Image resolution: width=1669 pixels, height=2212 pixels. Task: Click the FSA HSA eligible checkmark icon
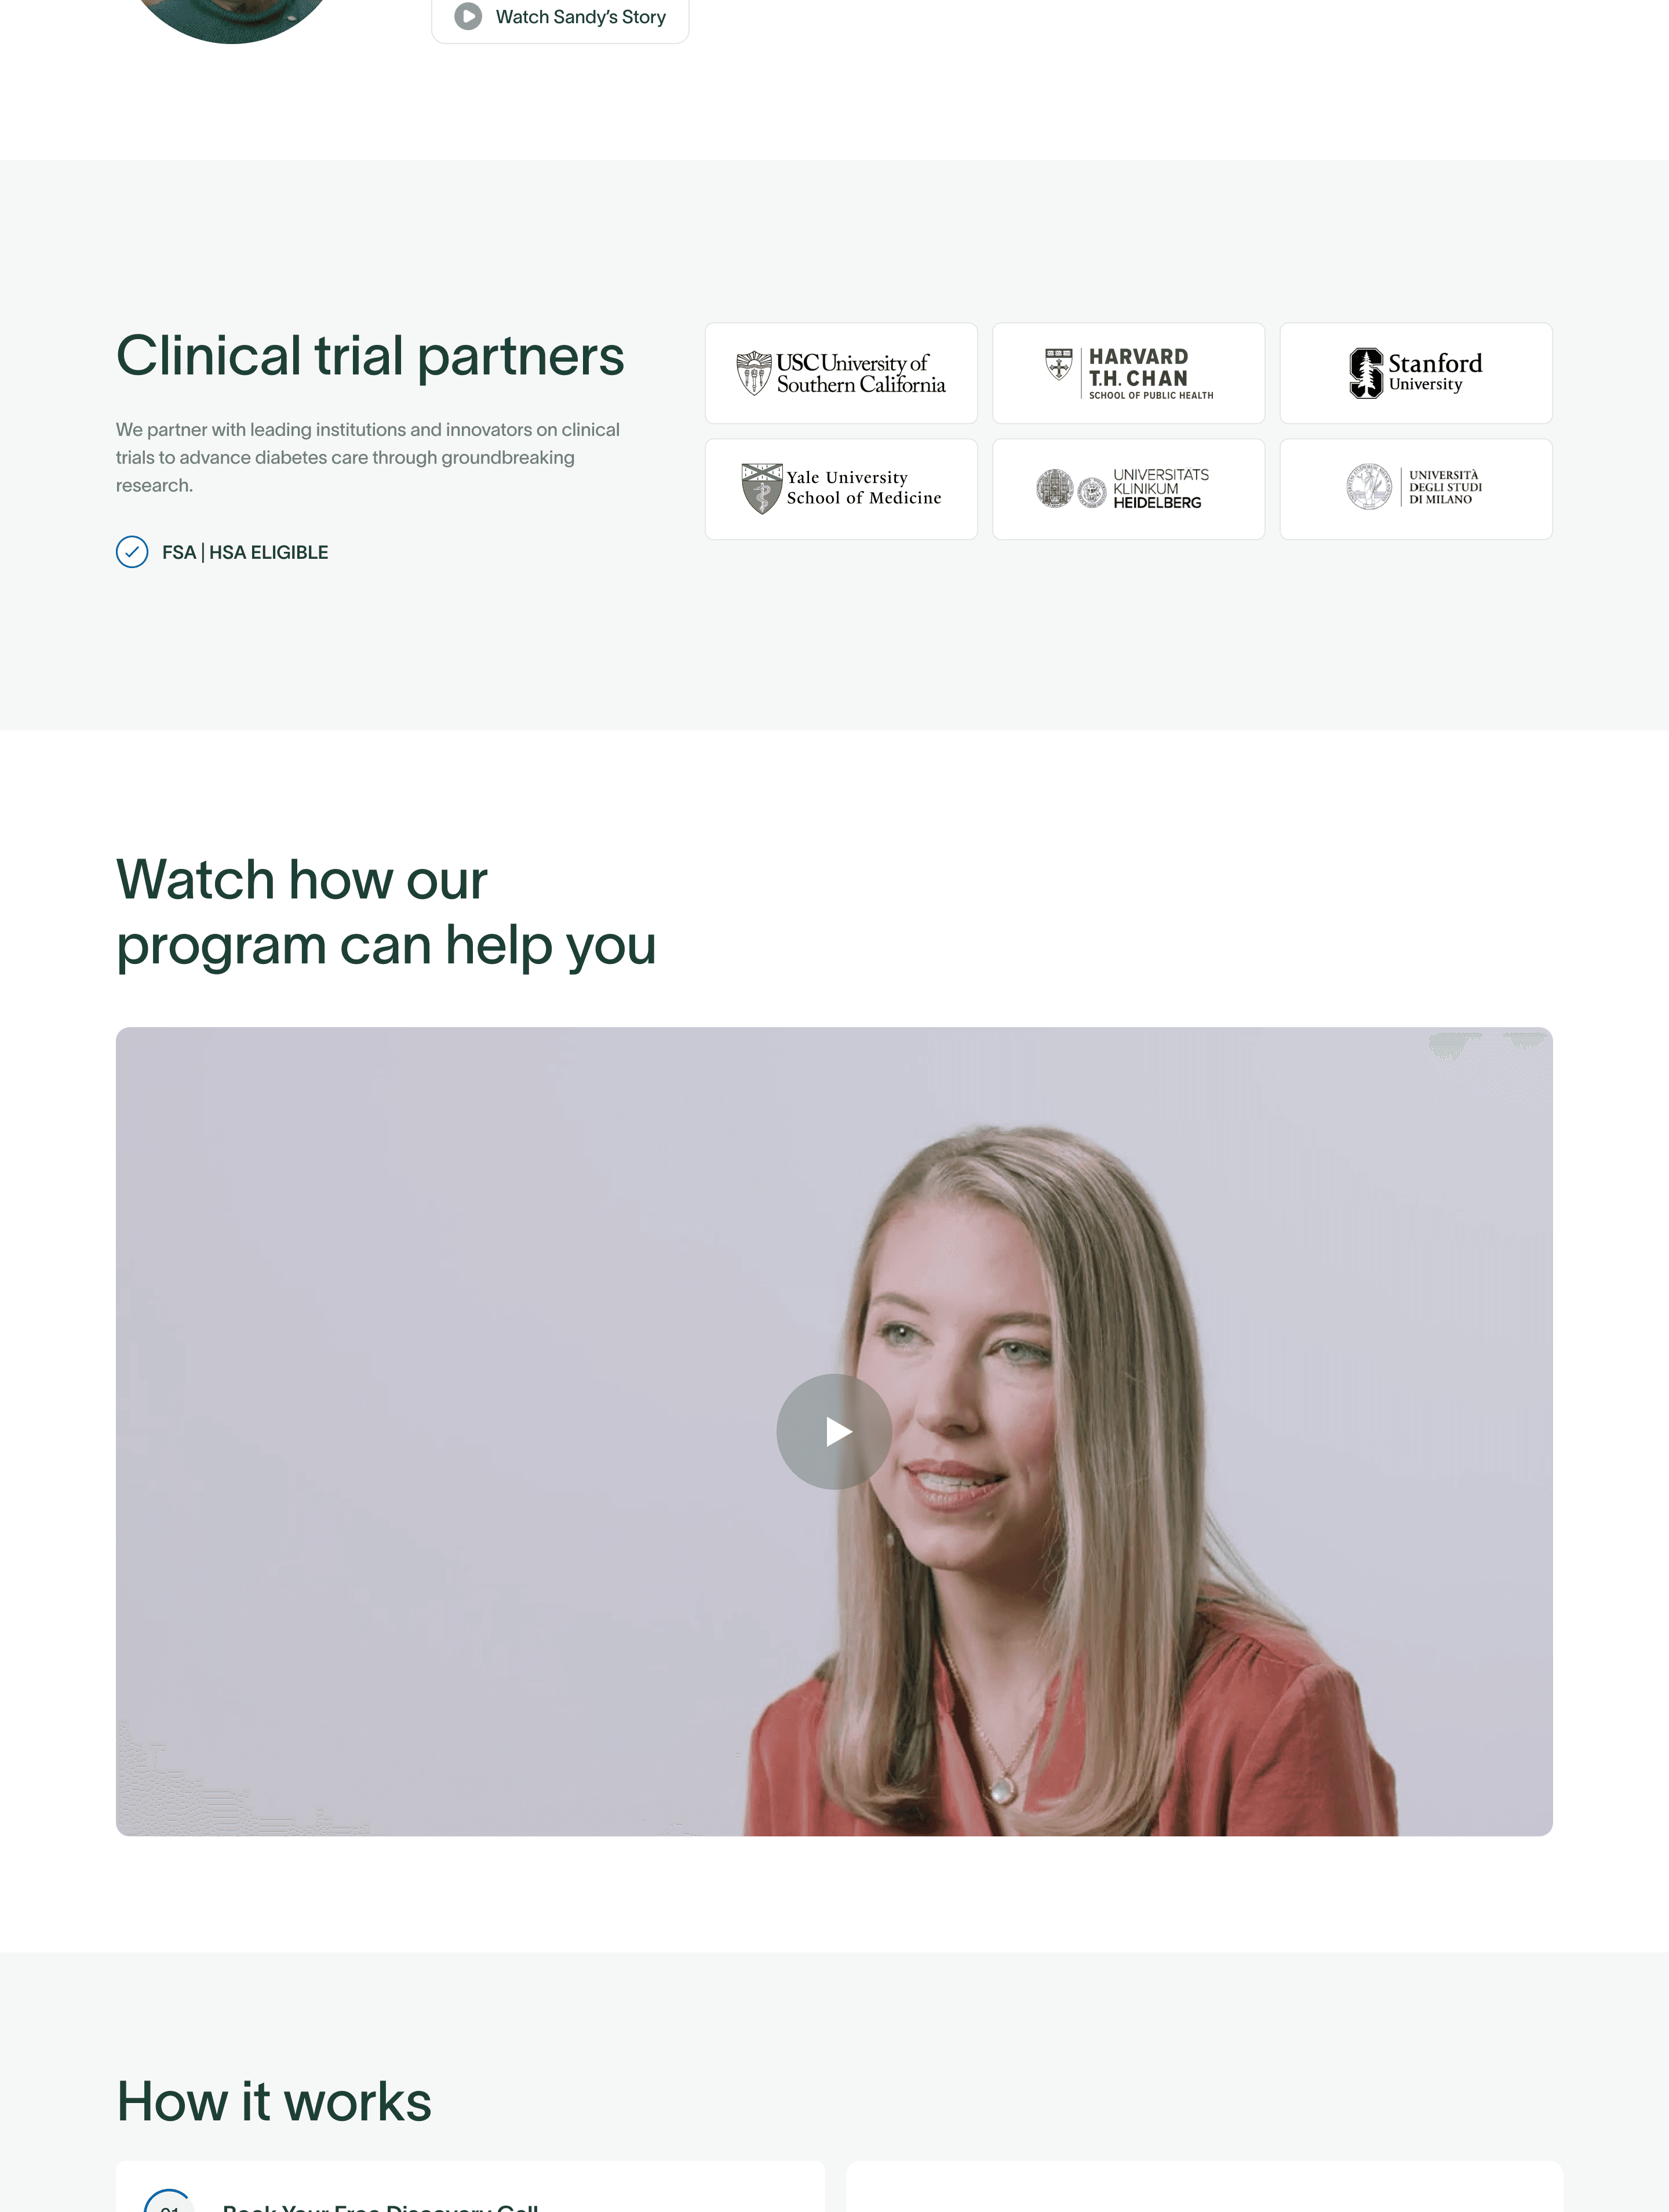pos(132,552)
